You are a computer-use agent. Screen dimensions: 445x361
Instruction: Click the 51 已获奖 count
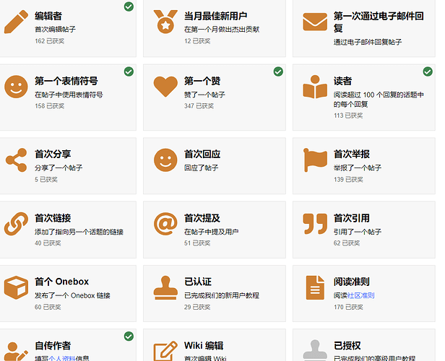pos(197,243)
